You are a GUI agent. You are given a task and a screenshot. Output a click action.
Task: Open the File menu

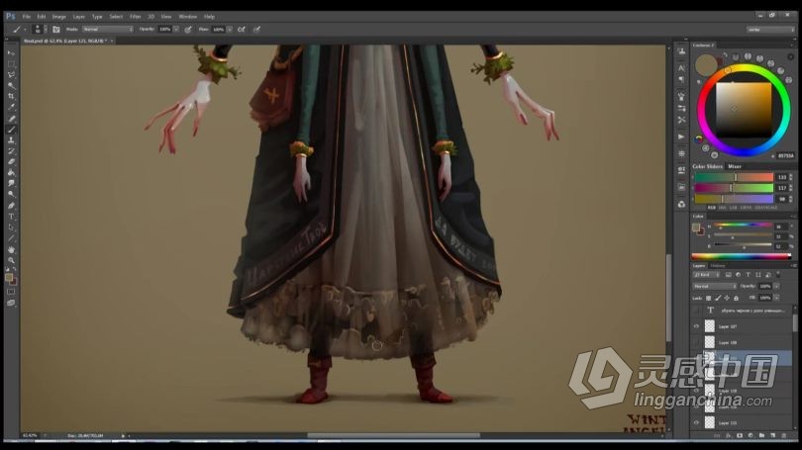[x=26, y=17]
